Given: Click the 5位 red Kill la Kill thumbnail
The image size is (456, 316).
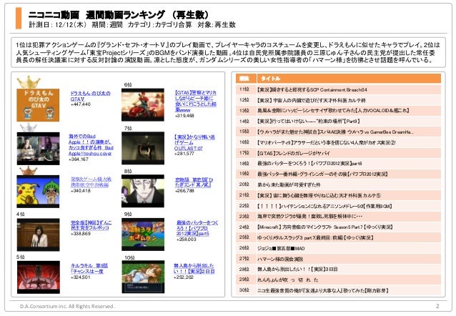Looking at the screenshot, I should (x=39, y=277).
